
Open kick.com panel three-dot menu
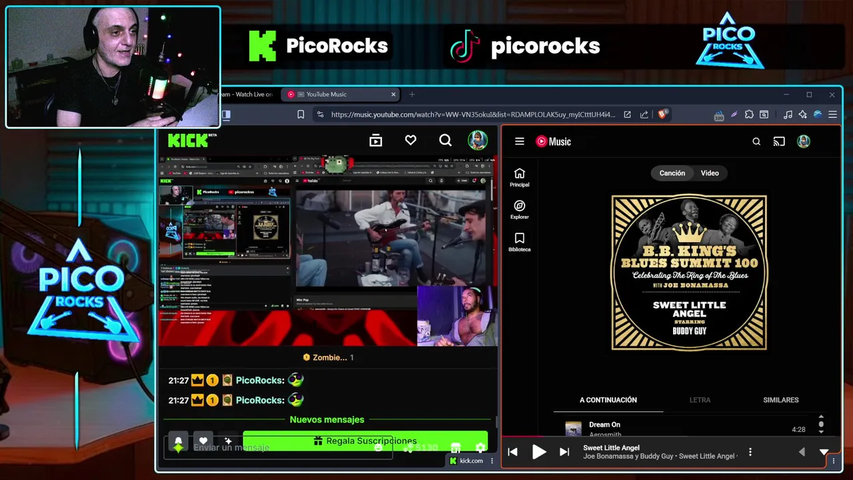coord(492,461)
